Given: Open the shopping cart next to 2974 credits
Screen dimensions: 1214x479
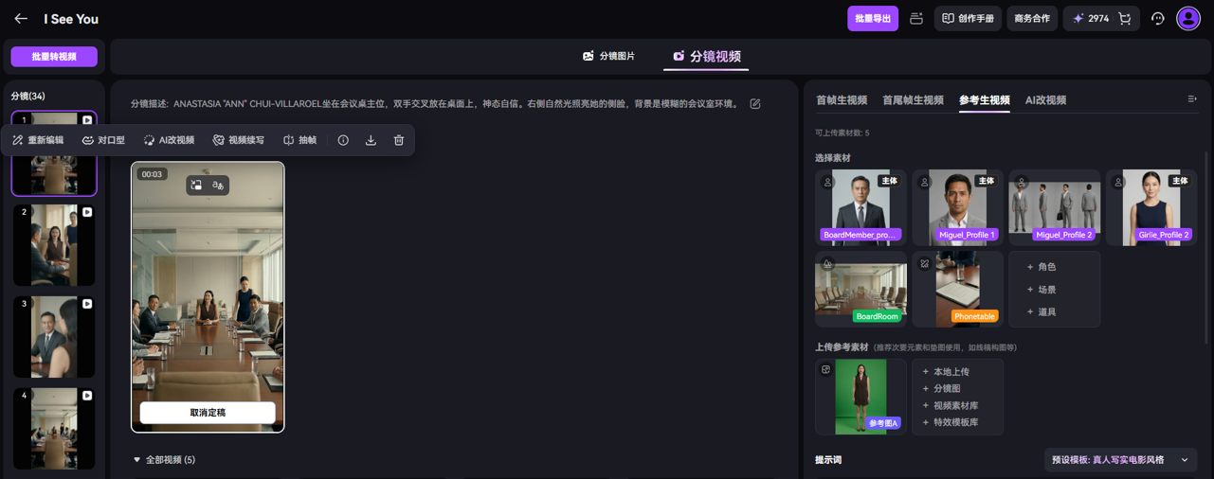Looking at the screenshot, I should coord(1125,19).
